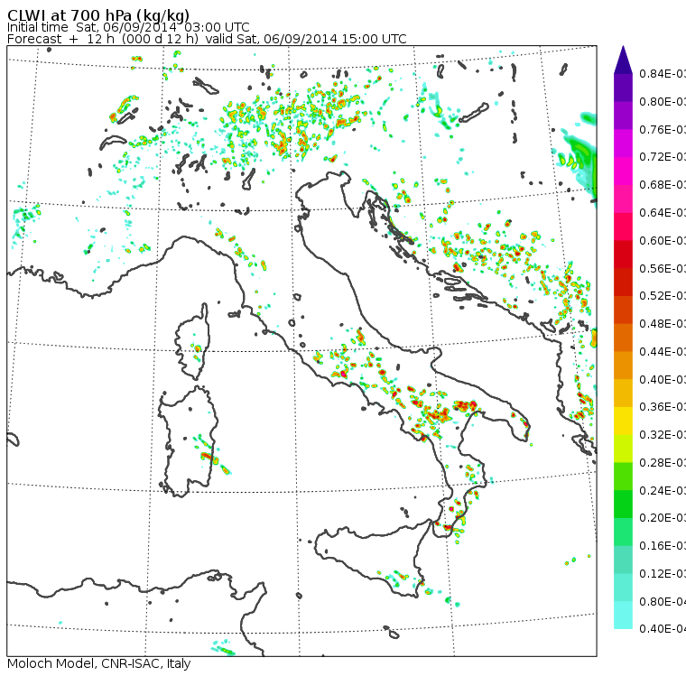
Task: Select the band between 0.48E-03 and 0.52E-03
Action: pyautogui.click(x=623, y=310)
